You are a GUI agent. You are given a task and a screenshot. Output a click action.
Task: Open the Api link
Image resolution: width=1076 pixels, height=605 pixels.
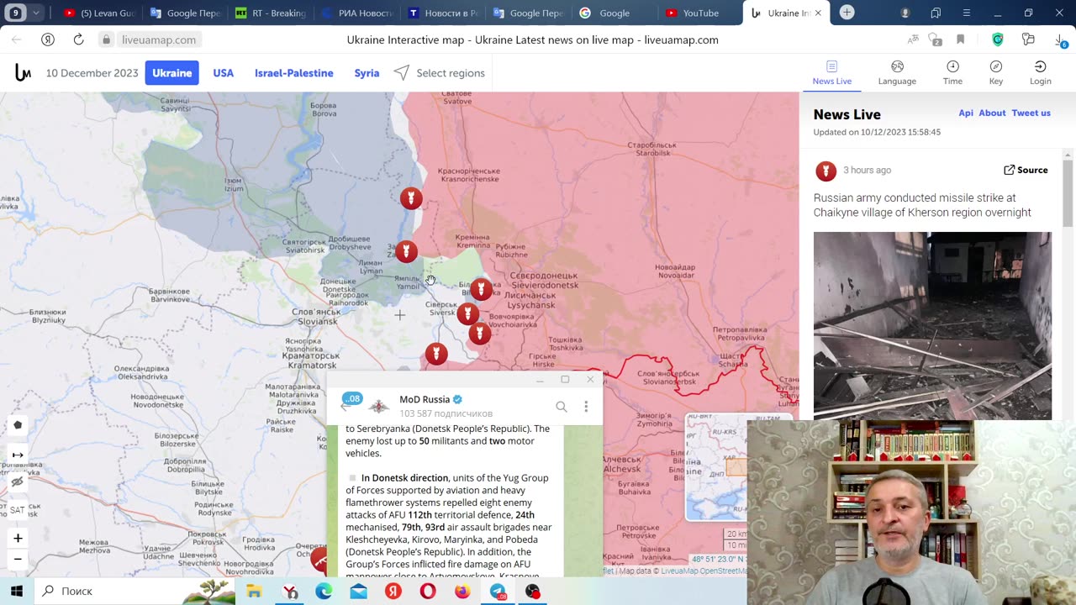click(966, 113)
